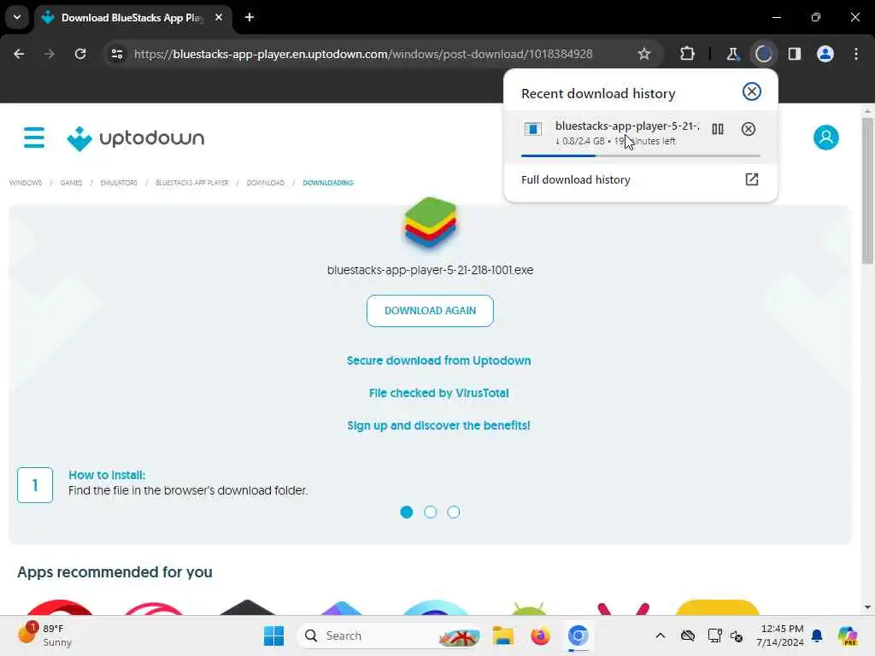Open the Uptodown user account icon
The width and height of the screenshot is (875, 656).
pos(826,138)
